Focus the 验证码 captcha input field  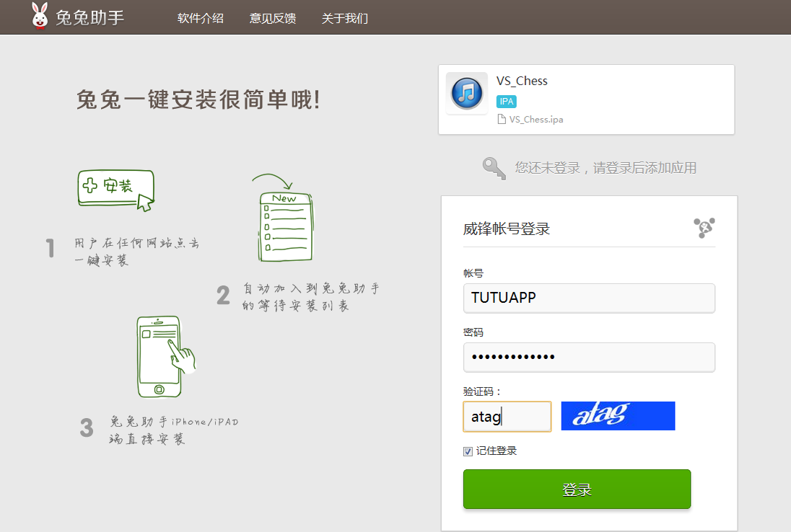point(507,416)
